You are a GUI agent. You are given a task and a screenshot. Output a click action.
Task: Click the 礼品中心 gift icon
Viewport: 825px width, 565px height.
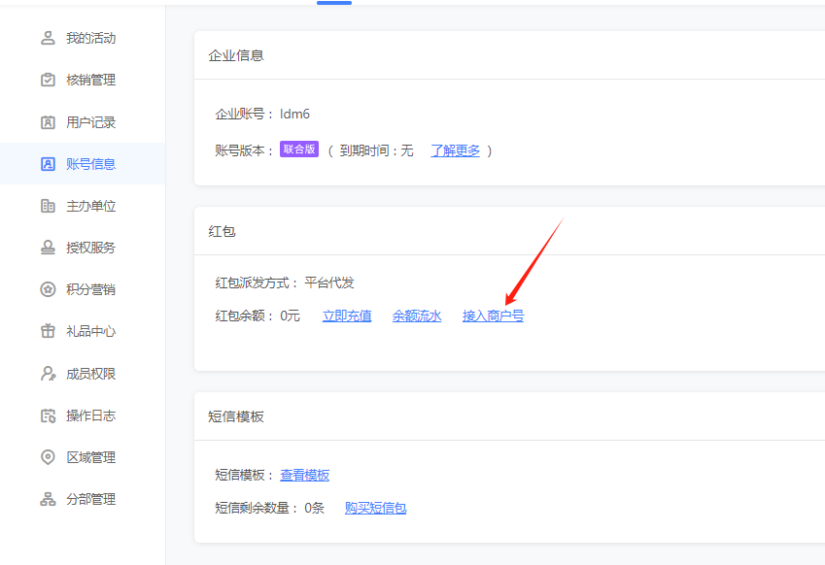click(x=48, y=331)
